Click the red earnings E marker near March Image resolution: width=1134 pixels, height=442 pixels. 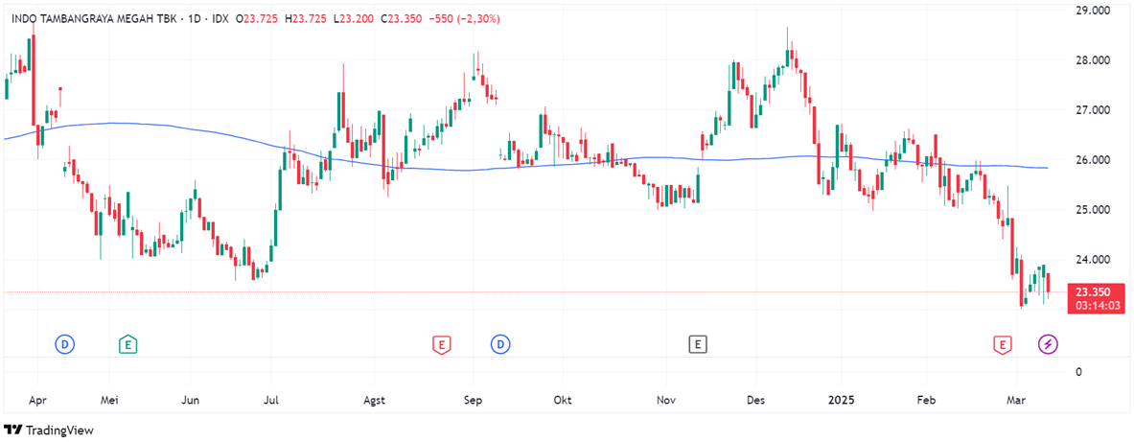pyautogui.click(x=1002, y=345)
